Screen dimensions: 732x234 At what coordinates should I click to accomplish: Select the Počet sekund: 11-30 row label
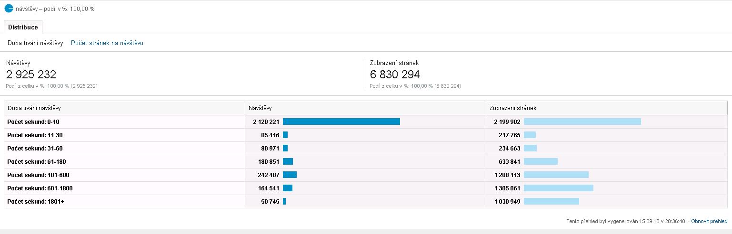[x=35, y=135]
